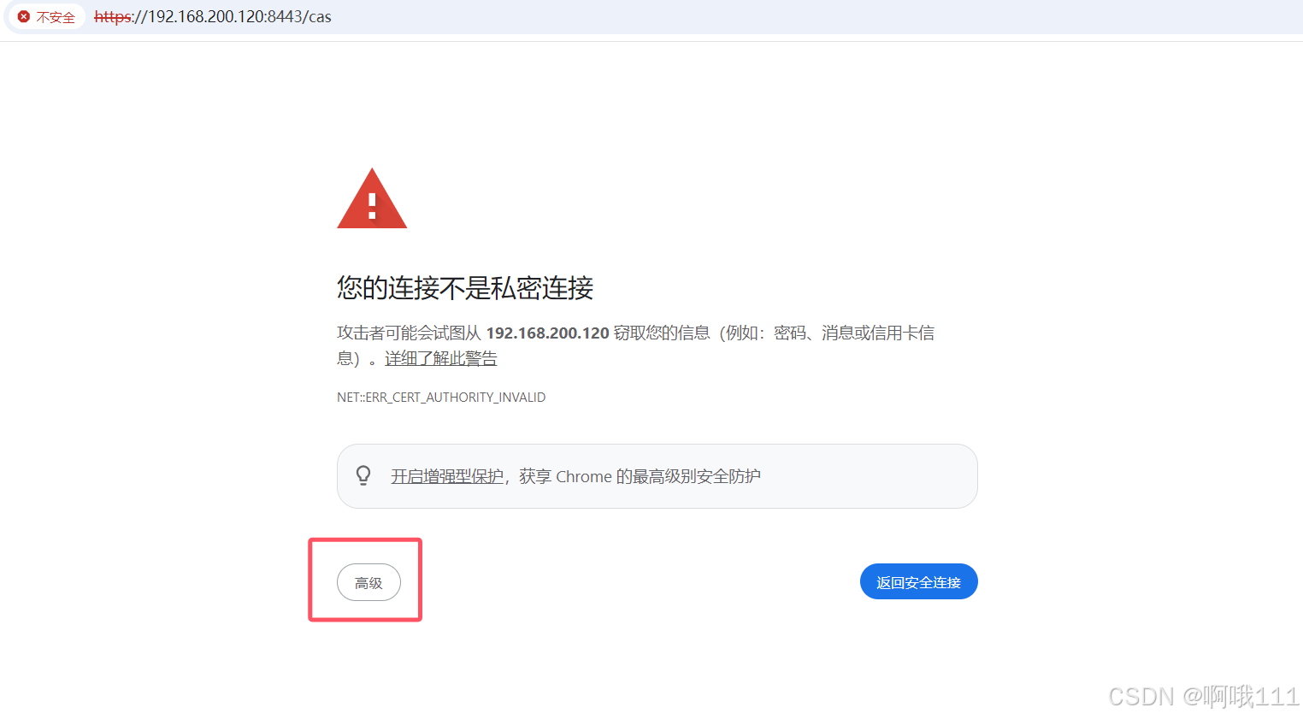1303x719 pixels.
Task: Click the 您的连接不是私密连接 heading
Action: click(x=465, y=287)
